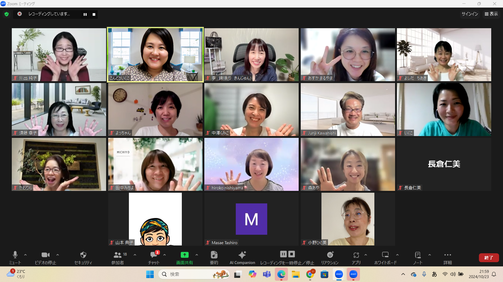Image resolution: width=503 pixels, height=282 pixels.
Task: Click the Sign In (サインイン) button
Action: (x=470, y=14)
